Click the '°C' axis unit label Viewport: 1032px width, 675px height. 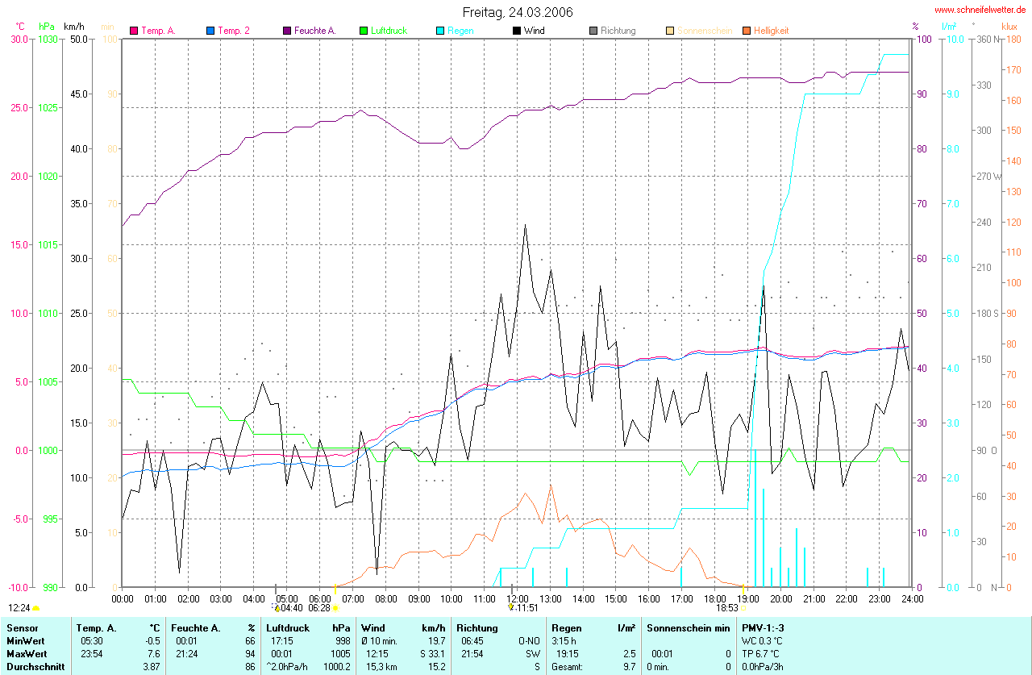point(20,27)
